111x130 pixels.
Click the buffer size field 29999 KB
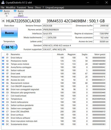(101, 26)
